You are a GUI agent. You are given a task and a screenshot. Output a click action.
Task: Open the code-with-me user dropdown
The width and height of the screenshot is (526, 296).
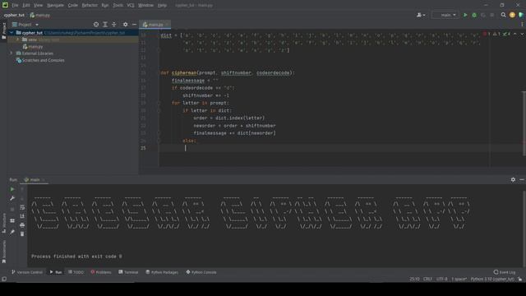(x=421, y=15)
